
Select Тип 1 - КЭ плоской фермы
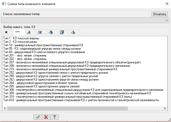pos(21,38)
